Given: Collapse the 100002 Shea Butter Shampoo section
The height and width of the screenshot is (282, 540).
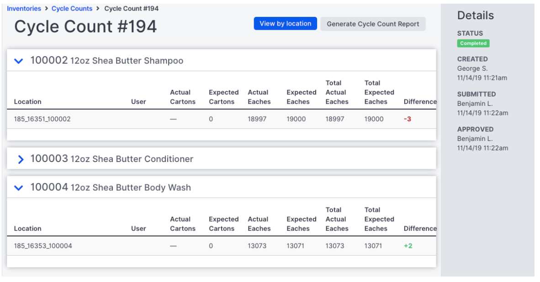Looking at the screenshot, I should click(x=18, y=61).
